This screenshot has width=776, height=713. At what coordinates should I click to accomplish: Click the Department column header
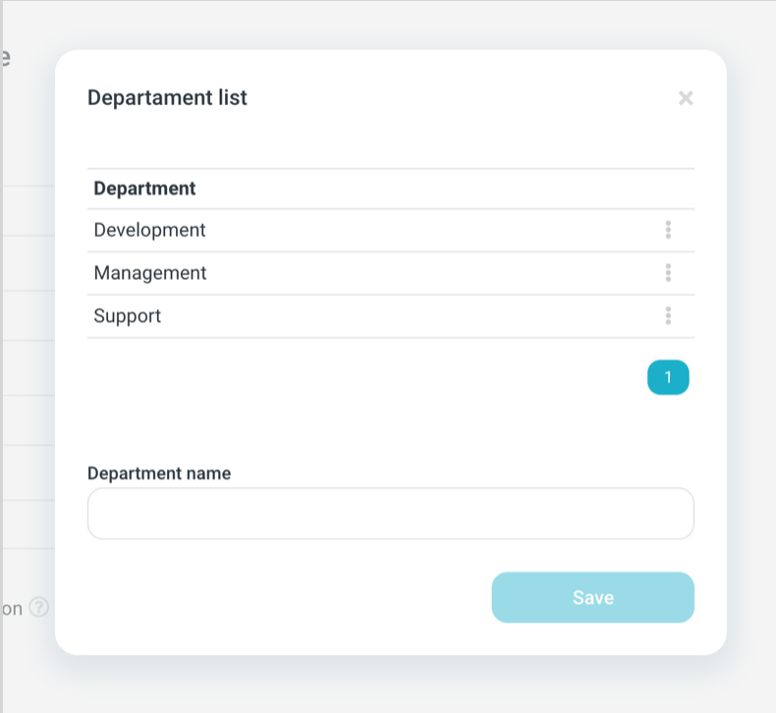pos(144,189)
